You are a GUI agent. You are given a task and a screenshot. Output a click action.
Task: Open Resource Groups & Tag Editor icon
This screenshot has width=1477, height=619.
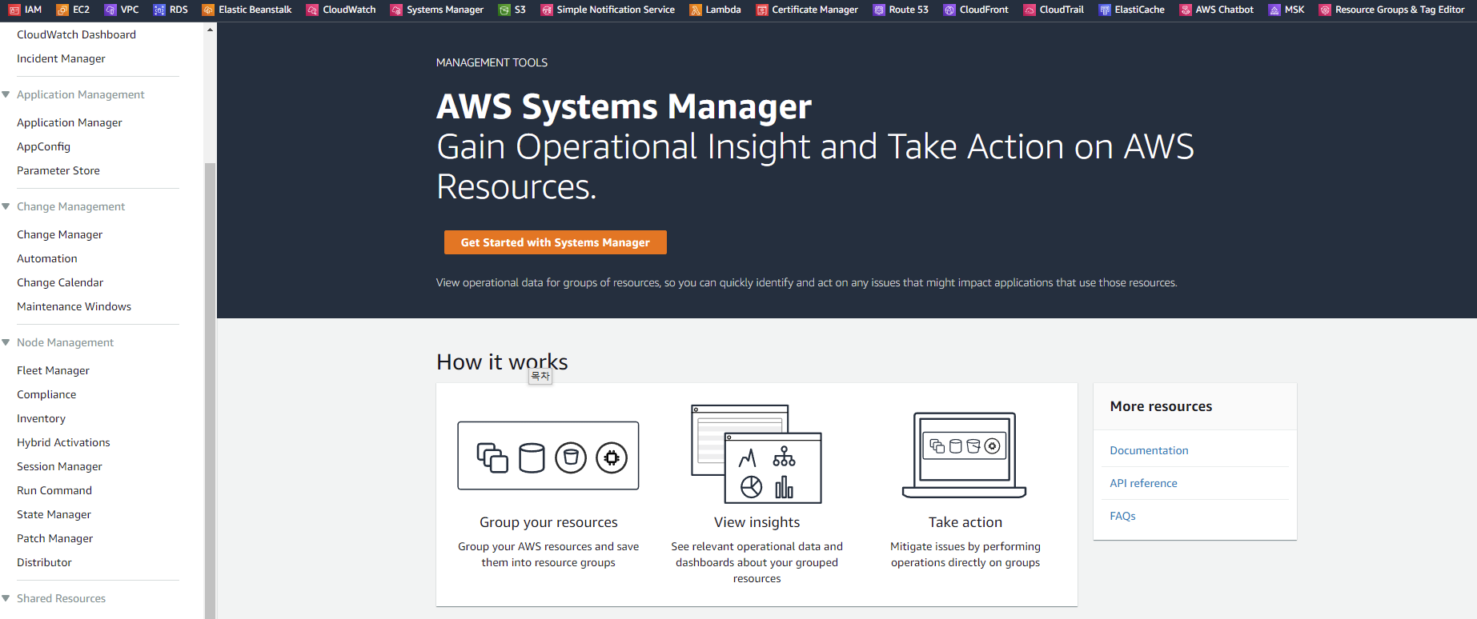[x=1325, y=10]
